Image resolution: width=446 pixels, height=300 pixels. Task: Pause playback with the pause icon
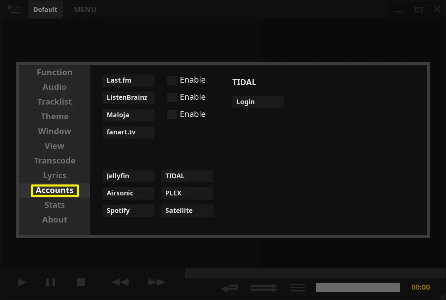point(50,282)
